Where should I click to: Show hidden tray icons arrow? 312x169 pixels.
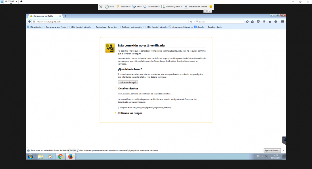click(263, 157)
